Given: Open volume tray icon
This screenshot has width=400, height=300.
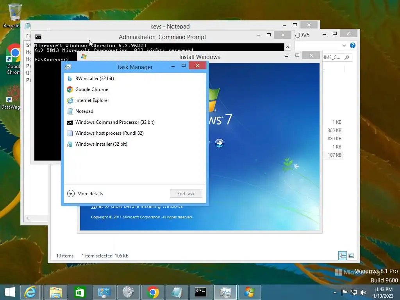Looking at the screenshot, I should point(363,292).
